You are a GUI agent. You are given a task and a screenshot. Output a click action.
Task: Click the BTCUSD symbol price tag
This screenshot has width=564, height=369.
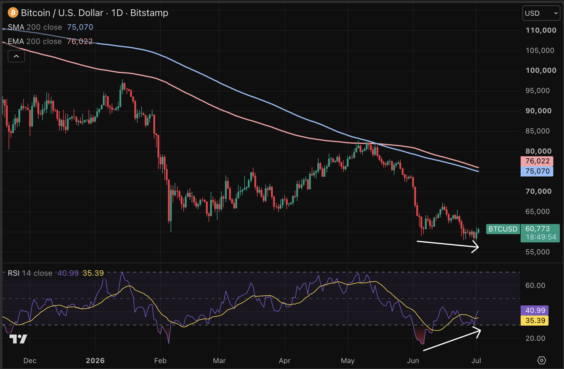(x=503, y=229)
